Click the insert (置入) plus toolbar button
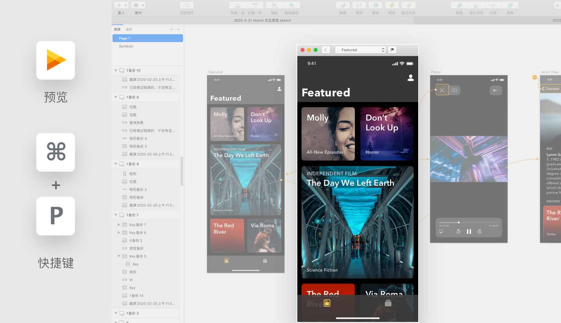Screen dimensions: 561x323 (121, 5)
